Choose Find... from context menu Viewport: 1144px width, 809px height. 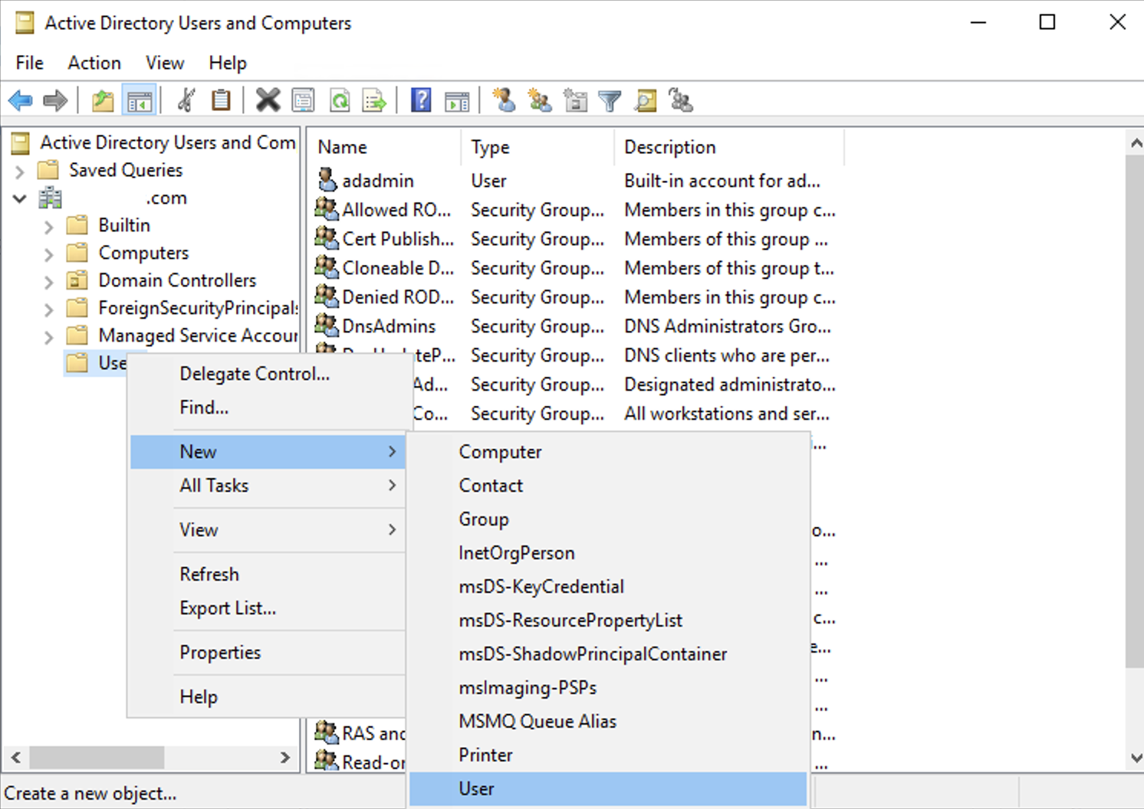pos(268,407)
